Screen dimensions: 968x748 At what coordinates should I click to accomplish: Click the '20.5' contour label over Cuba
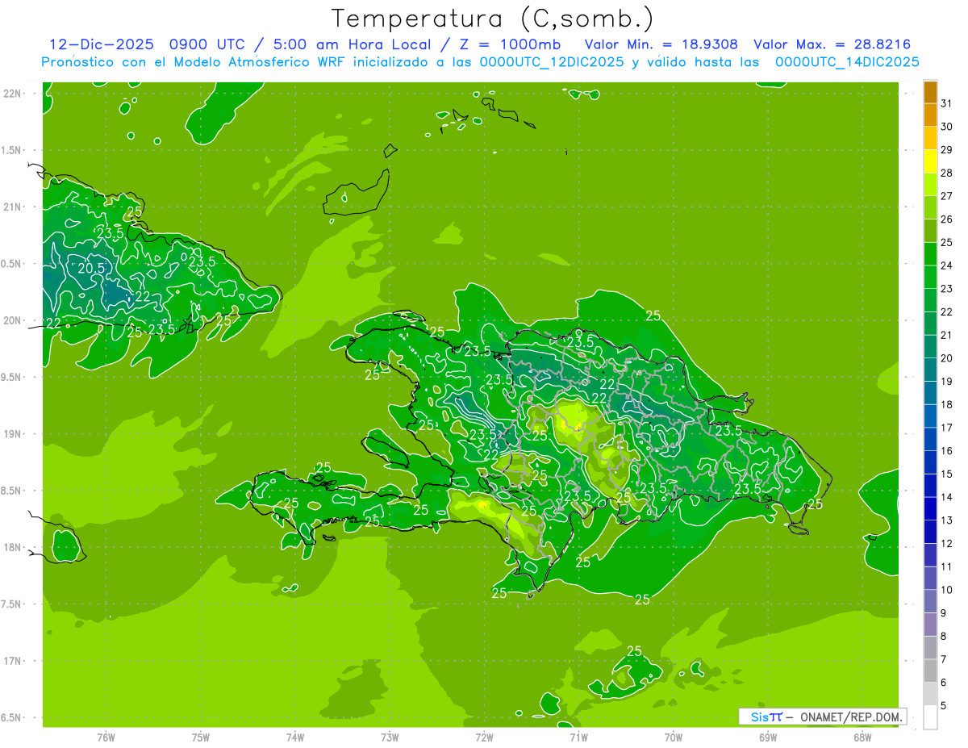pos(91,268)
